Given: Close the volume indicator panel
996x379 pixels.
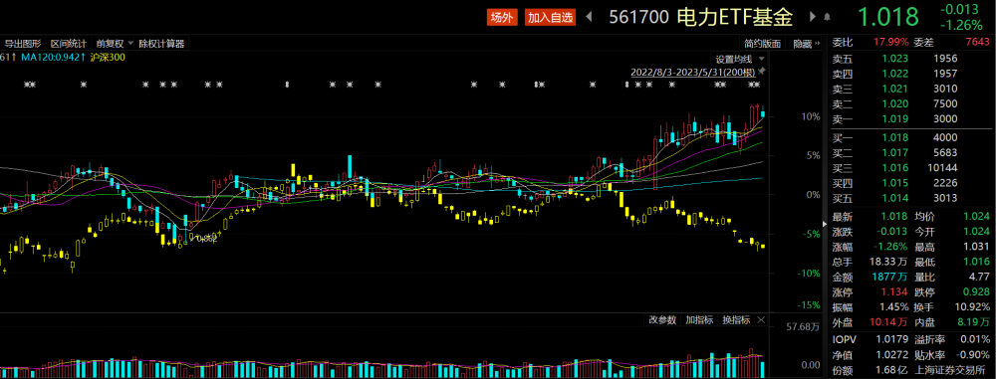Looking at the screenshot, I should point(761,319).
